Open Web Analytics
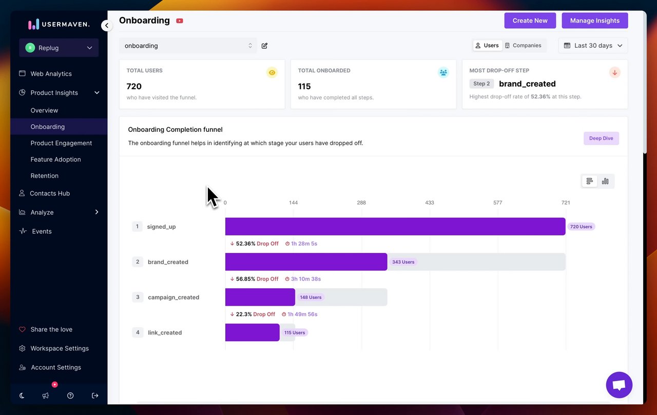Image resolution: width=657 pixels, height=415 pixels. (51, 74)
